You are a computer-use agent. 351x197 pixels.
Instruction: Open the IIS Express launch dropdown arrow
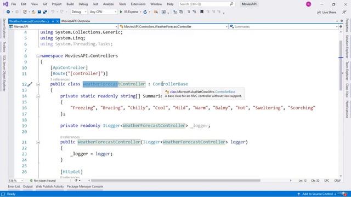(x=140, y=12)
